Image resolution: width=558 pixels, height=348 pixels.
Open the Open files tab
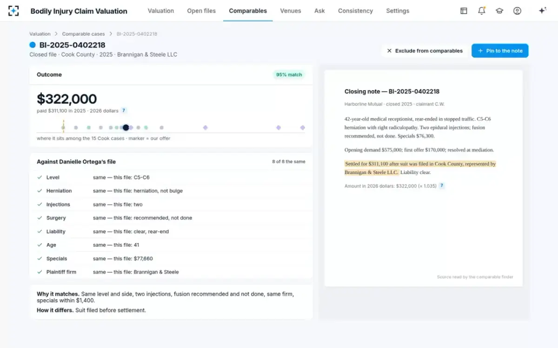click(x=201, y=11)
